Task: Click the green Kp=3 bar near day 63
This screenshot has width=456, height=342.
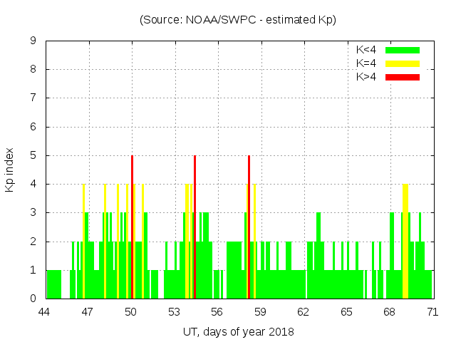Action: click(x=318, y=255)
